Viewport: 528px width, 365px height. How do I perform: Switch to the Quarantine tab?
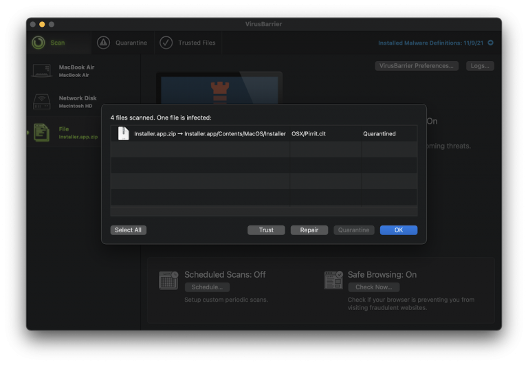coord(122,43)
